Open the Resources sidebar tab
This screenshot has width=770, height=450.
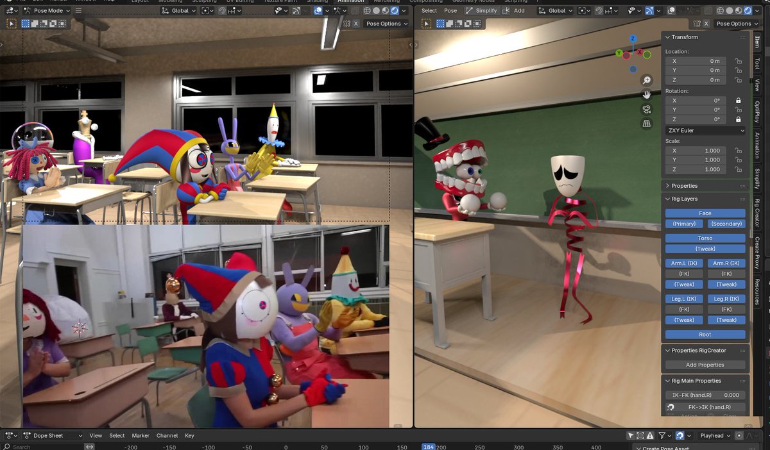point(757,292)
